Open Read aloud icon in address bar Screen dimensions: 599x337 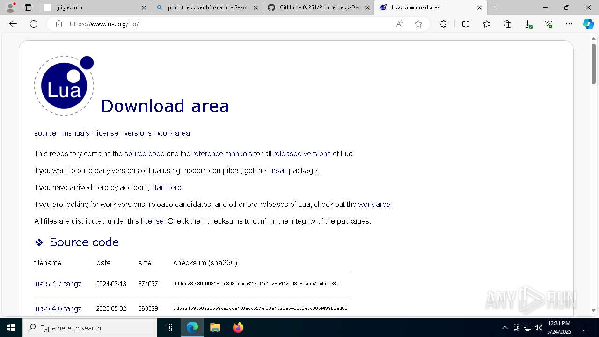point(400,24)
